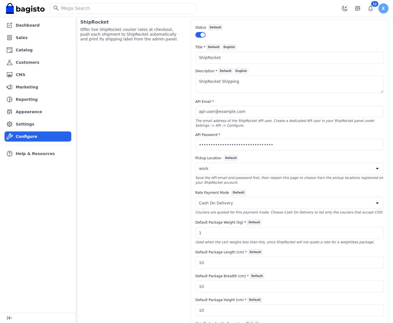The image size is (393, 323).
Task: Open the Pickup Location dropdown
Action: [289, 169]
